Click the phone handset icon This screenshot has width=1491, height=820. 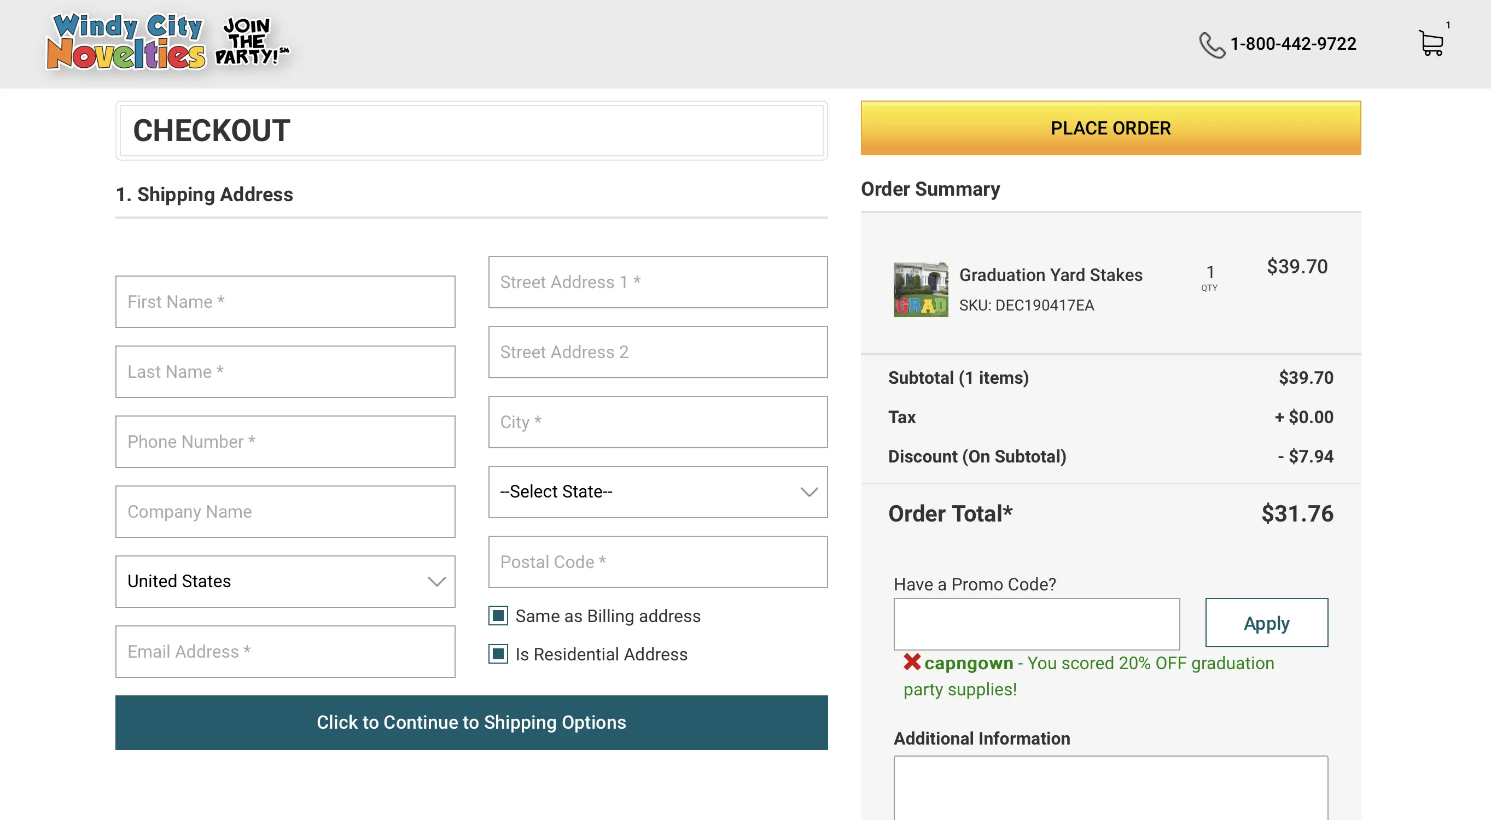click(x=1211, y=45)
